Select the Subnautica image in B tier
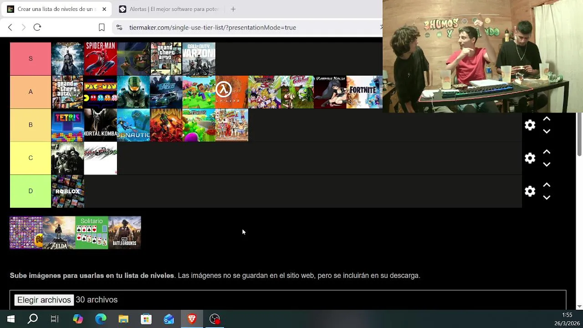Viewport: 583px width, 328px height. pyautogui.click(x=133, y=125)
